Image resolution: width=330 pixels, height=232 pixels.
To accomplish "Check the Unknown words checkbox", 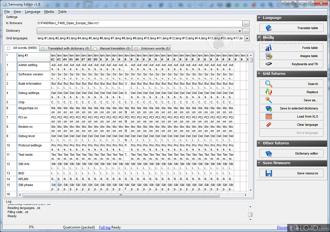I will click(x=136, y=48).
